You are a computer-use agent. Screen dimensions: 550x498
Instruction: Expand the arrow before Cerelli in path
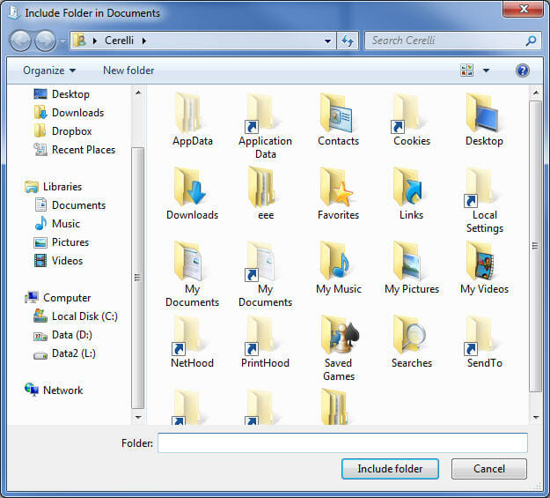tap(95, 41)
